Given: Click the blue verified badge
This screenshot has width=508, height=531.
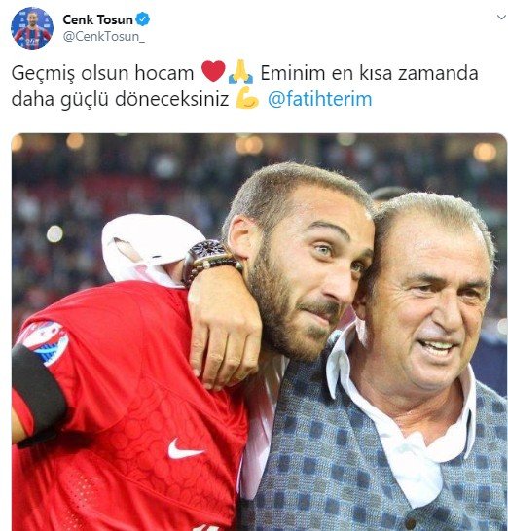Looking at the screenshot, I should 143,19.
